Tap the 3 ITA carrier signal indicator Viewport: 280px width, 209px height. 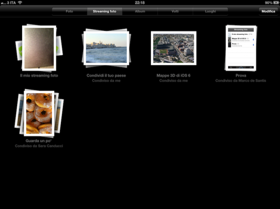pos(8,2)
